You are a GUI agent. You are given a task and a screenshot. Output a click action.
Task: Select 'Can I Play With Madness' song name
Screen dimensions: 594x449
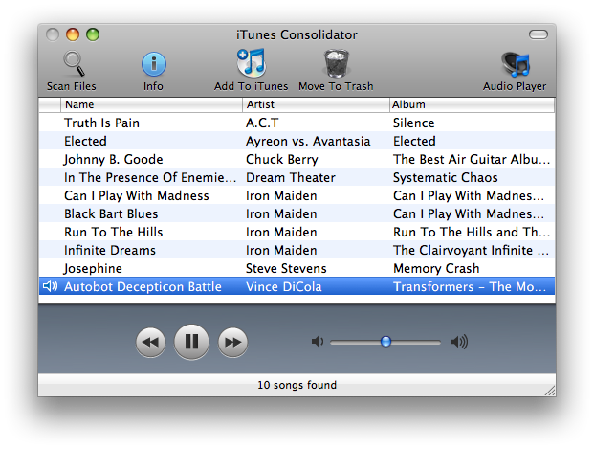137,195
